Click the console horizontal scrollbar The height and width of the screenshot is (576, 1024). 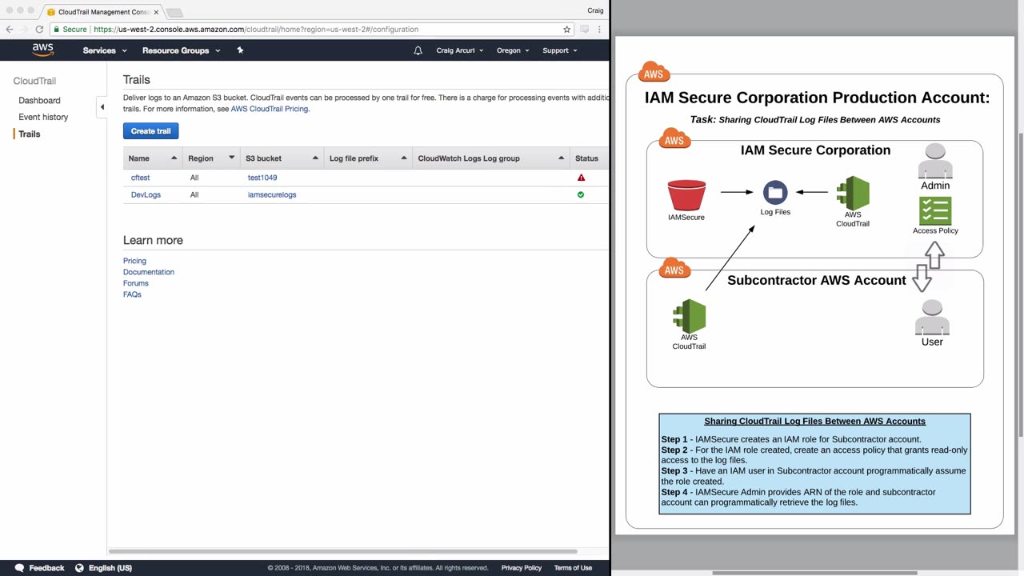coord(342,551)
